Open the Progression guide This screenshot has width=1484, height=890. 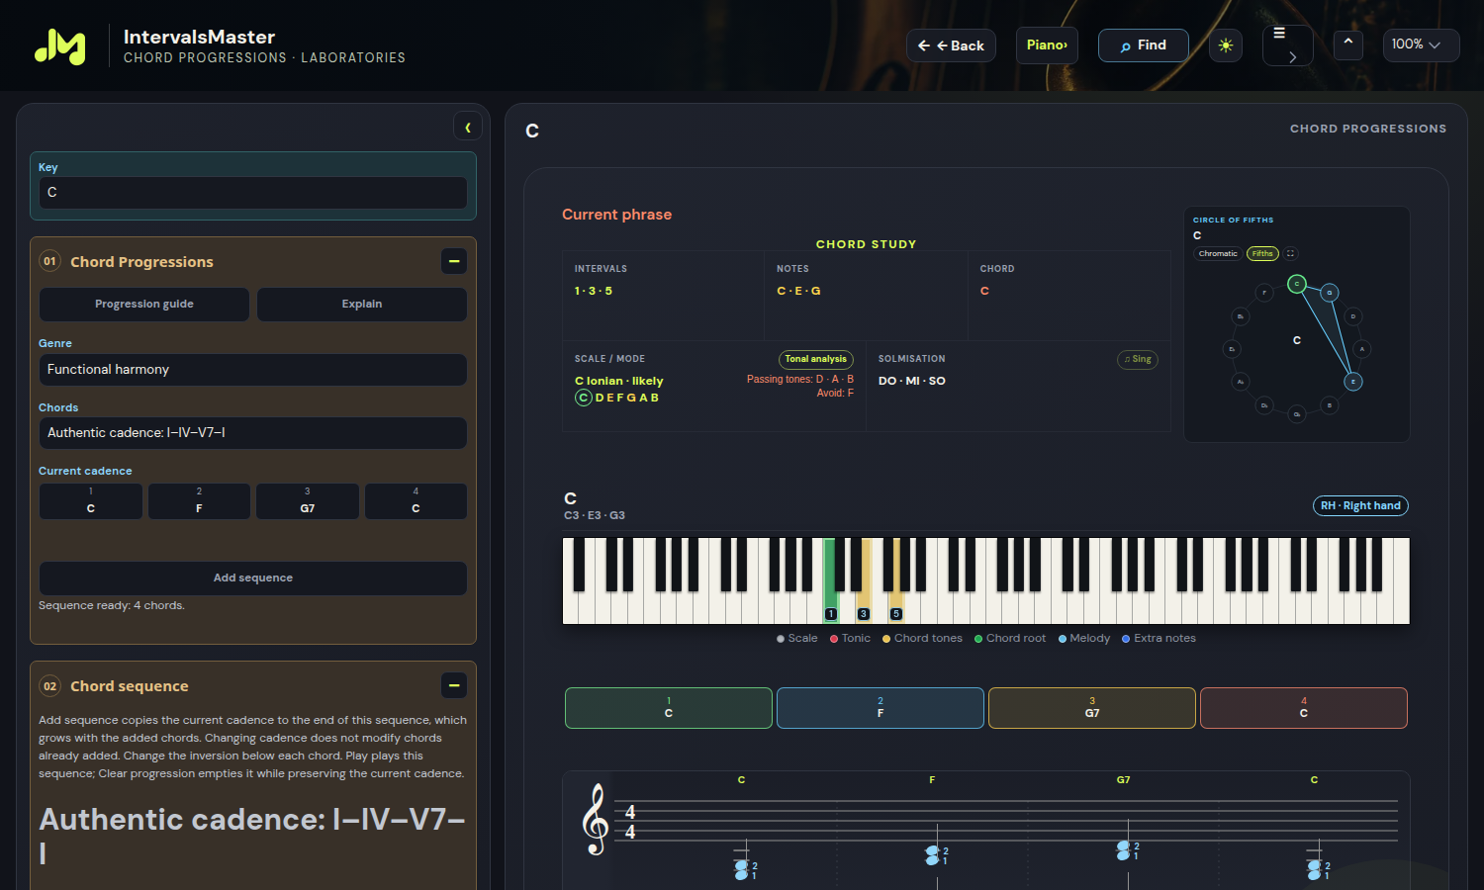[144, 305]
